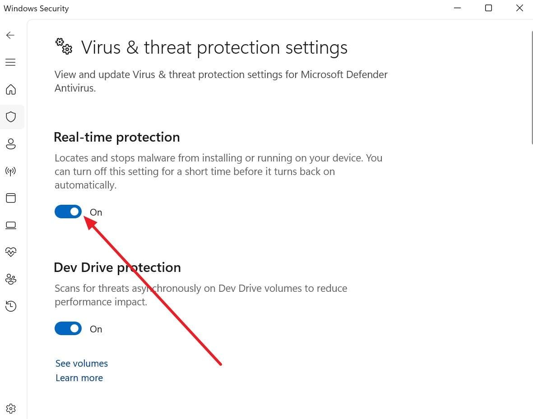The image size is (533, 419).
Task: Open Device security from the sidebar
Action: (10, 225)
